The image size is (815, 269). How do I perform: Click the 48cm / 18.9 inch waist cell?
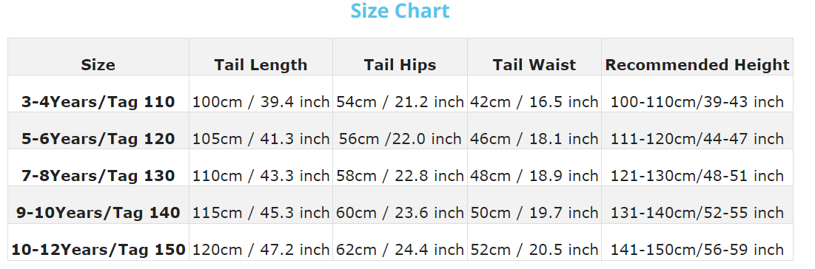[x=534, y=176]
